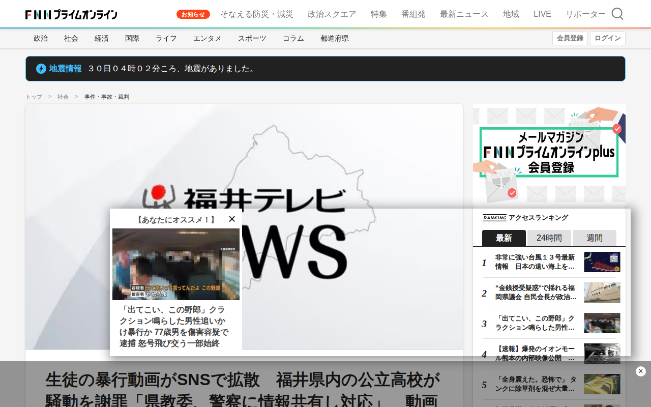Image resolution: width=651 pixels, height=407 pixels.
Task: Switch ranking to 最新 tab
Action: click(504, 238)
